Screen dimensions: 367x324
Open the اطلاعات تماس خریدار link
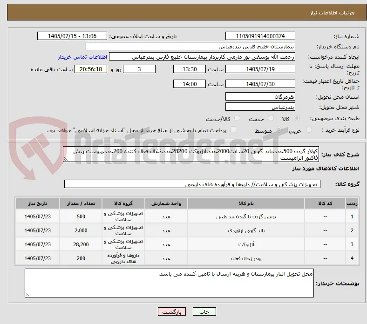pos(82,57)
